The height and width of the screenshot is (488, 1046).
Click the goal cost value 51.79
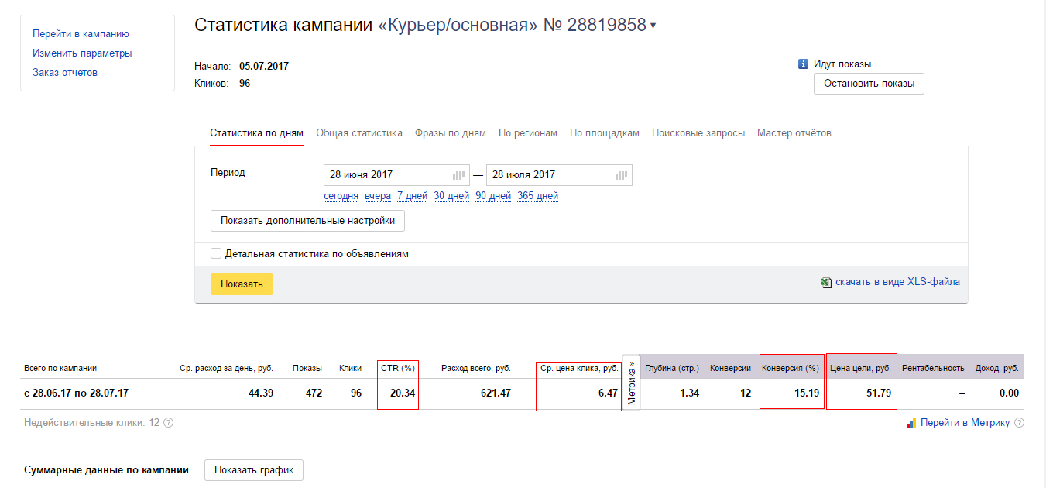pos(878,393)
